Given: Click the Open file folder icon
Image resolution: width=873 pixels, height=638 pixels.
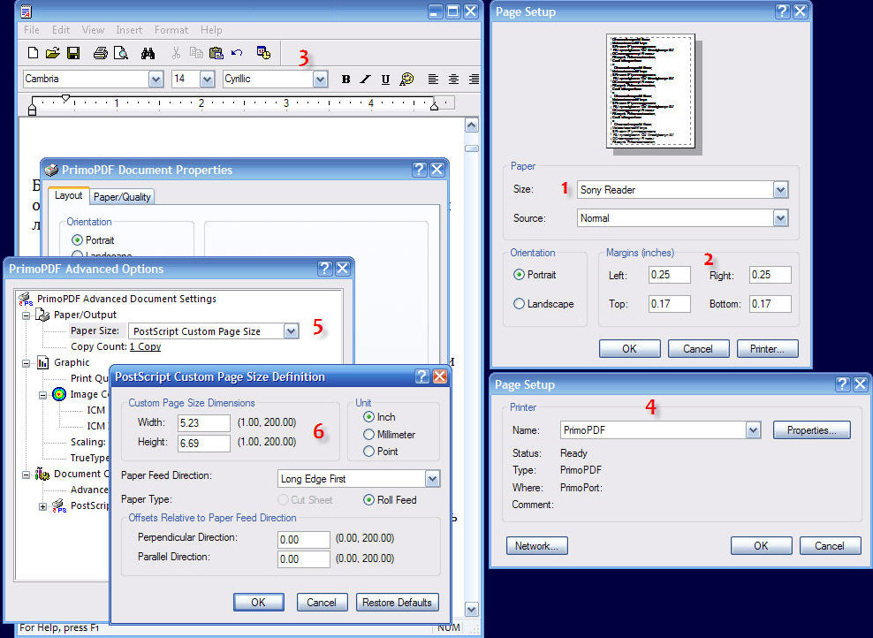Looking at the screenshot, I should pos(52,53).
